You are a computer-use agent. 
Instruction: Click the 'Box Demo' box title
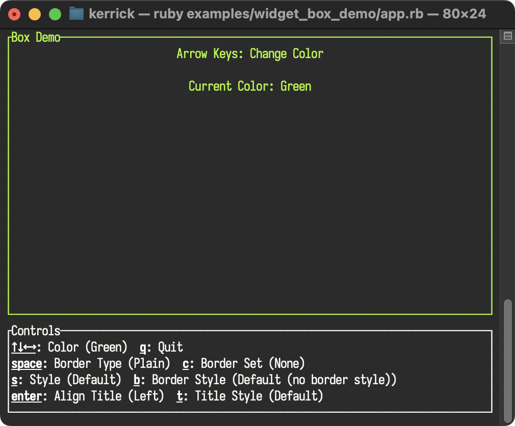[x=36, y=37]
